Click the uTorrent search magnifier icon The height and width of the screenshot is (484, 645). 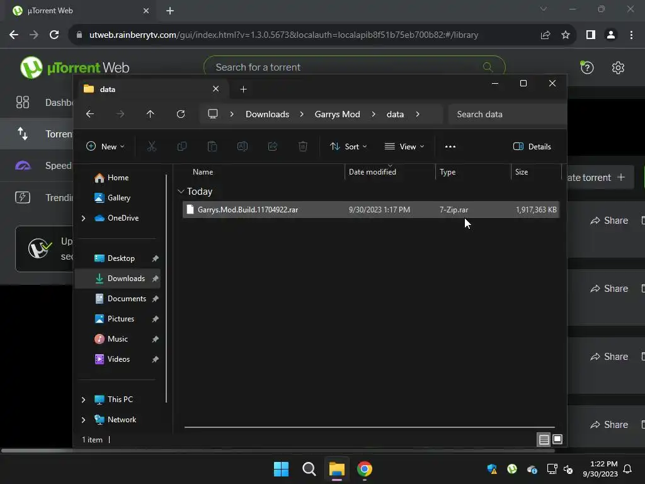[488, 67]
